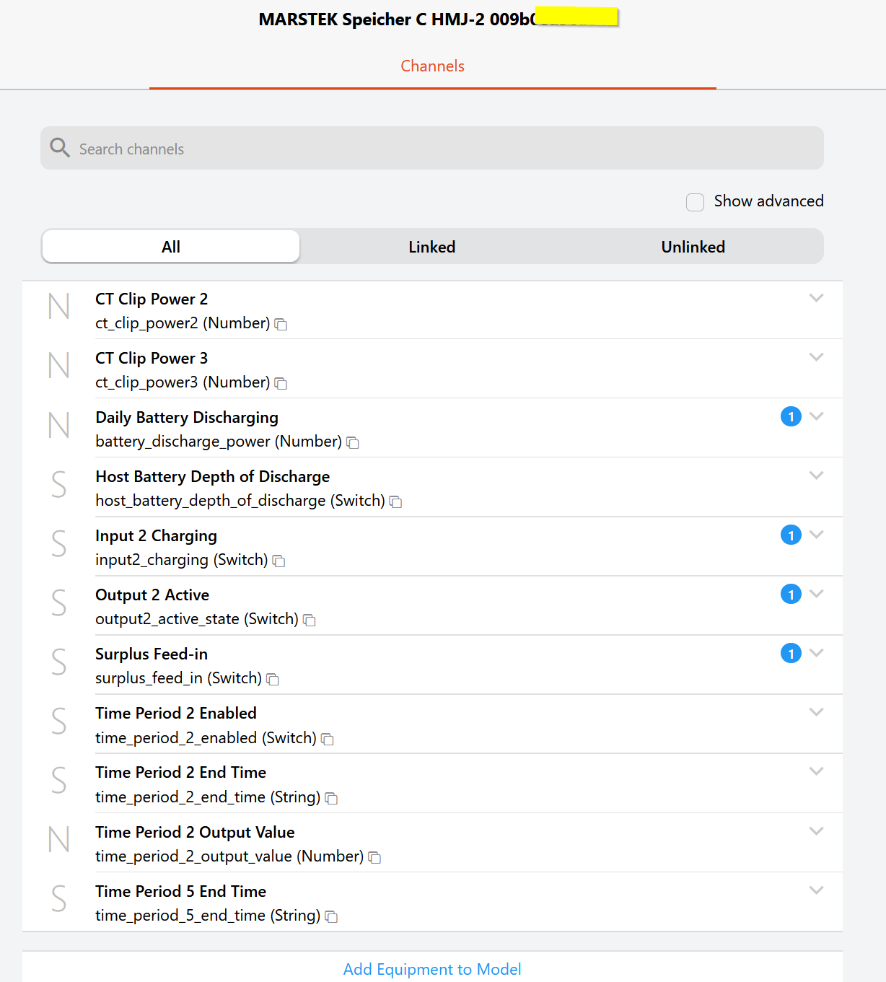Image resolution: width=886 pixels, height=982 pixels.
Task: Select CT Clip Power 3 channel title
Action: (152, 358)
